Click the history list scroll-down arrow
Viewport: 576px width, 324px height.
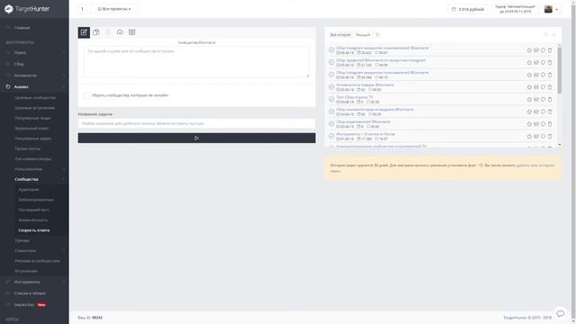[x=560, y=145]
